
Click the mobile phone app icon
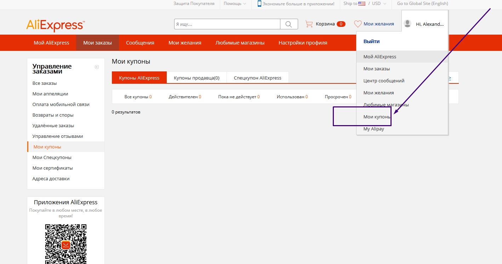pos(259,4)
